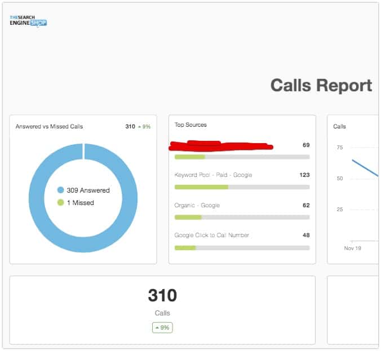Click the blue 309 Answered legend dot
This screenshot has width=381, height=351.
pyautogui.click(x=60, y=190)
